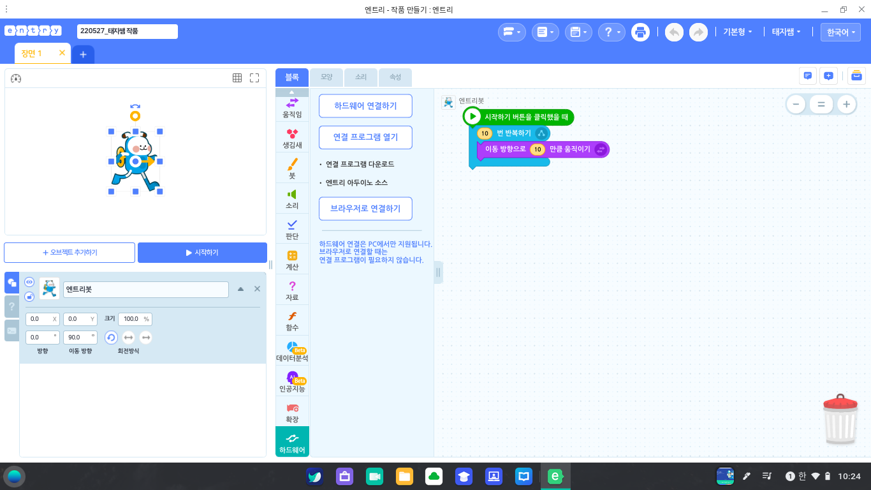Open the speed gauge control
Screen dimensions: 871x490
point(17,78)
